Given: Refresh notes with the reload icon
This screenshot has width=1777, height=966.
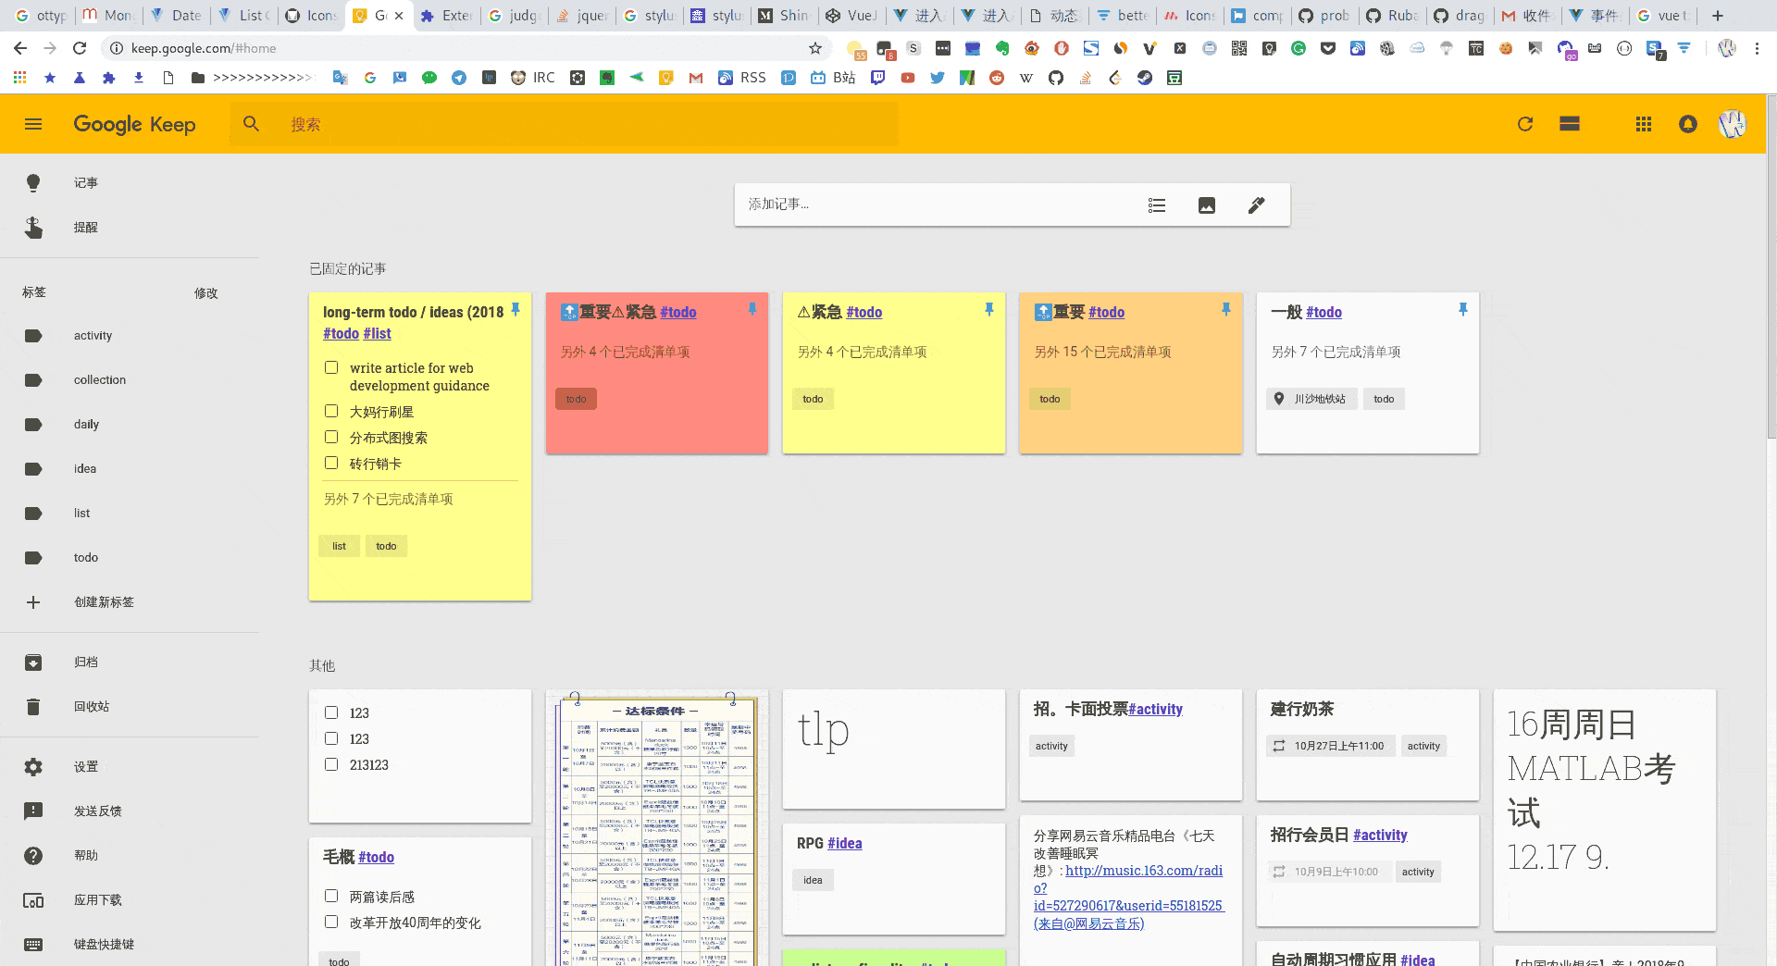Looking at the screenshot, I should tap(1525, 124).
